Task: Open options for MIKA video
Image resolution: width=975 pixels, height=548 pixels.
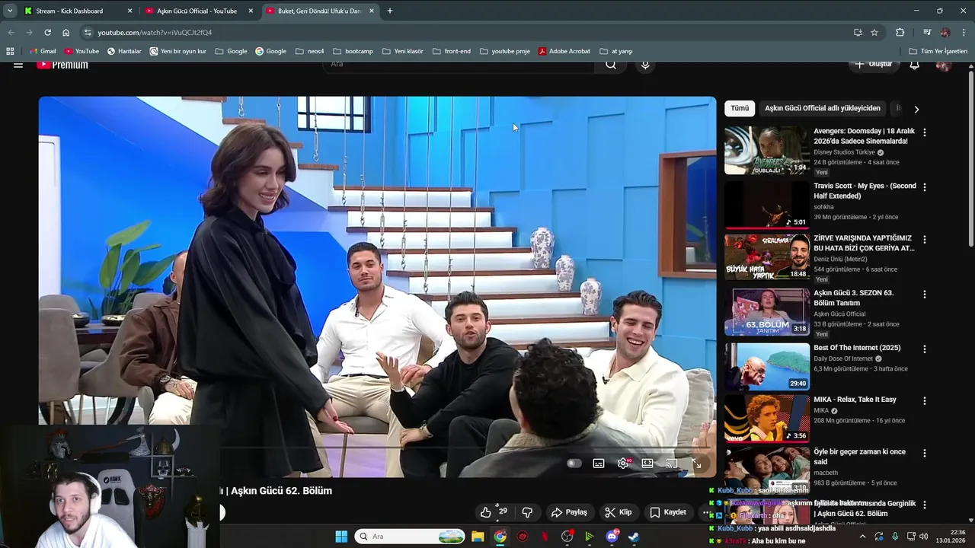Action: tap(925, 401)
